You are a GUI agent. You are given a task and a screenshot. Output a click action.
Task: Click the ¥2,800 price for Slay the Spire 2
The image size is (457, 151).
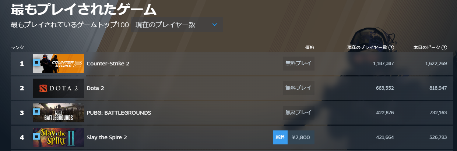tap(301, 137)
